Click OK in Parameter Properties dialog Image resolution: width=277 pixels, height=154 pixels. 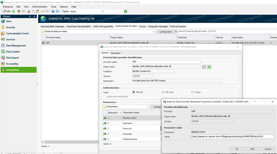click(x=237, y=149)
